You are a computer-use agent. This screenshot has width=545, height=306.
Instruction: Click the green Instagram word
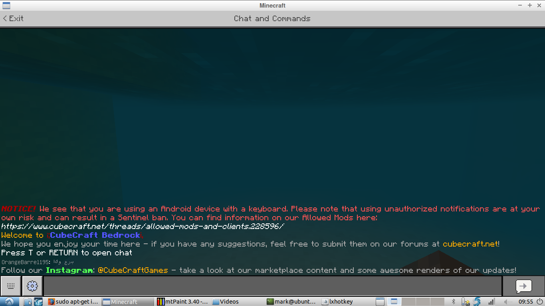tap(70, 270)
